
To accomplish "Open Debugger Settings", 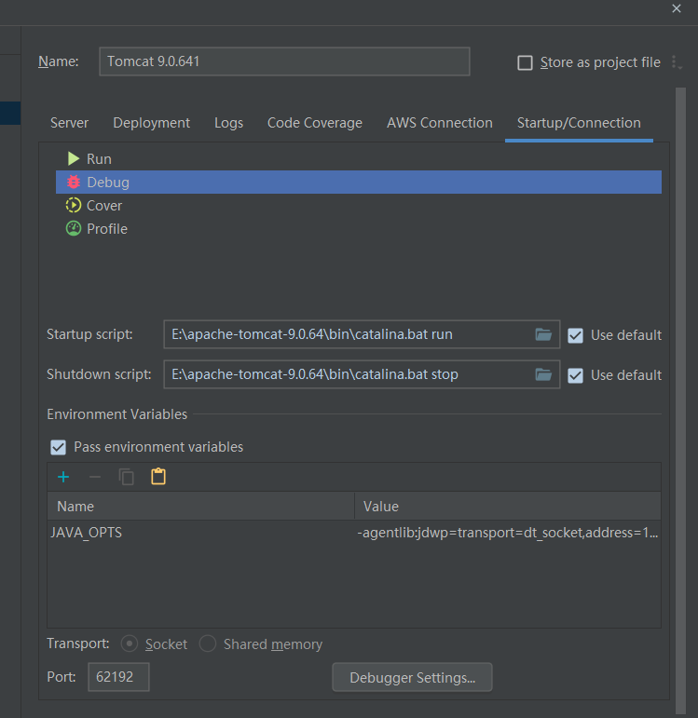I will pos(412,677).
